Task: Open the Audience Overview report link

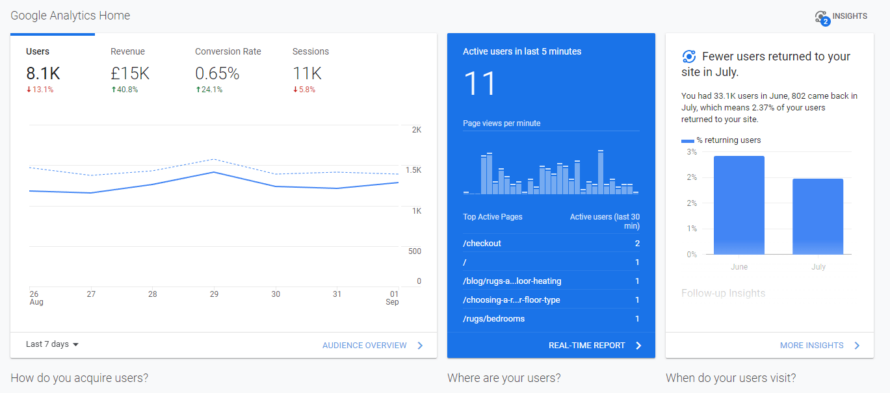Action: (x=364, y=346)
